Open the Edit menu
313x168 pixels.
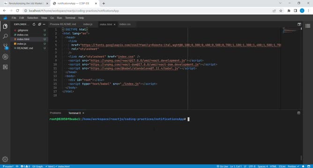coord(22,18)
